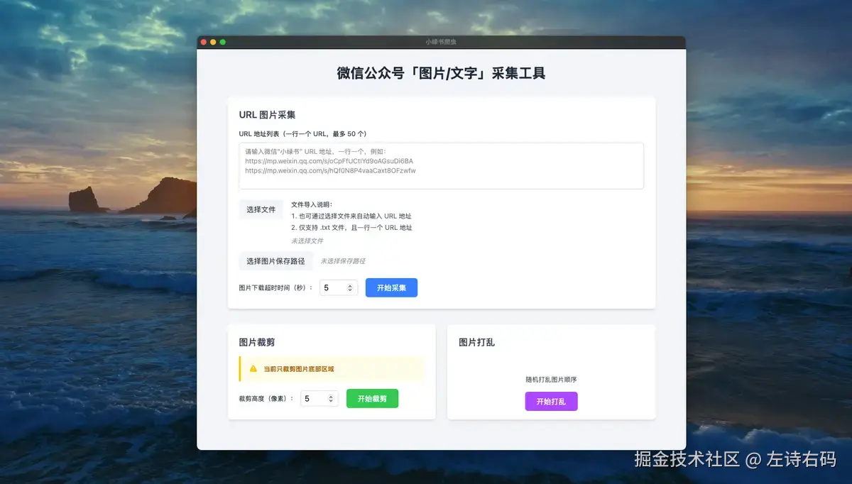The width and height of the screenshot is (852, 484).
Task: Close the window with red button
Action: [204, 42]
